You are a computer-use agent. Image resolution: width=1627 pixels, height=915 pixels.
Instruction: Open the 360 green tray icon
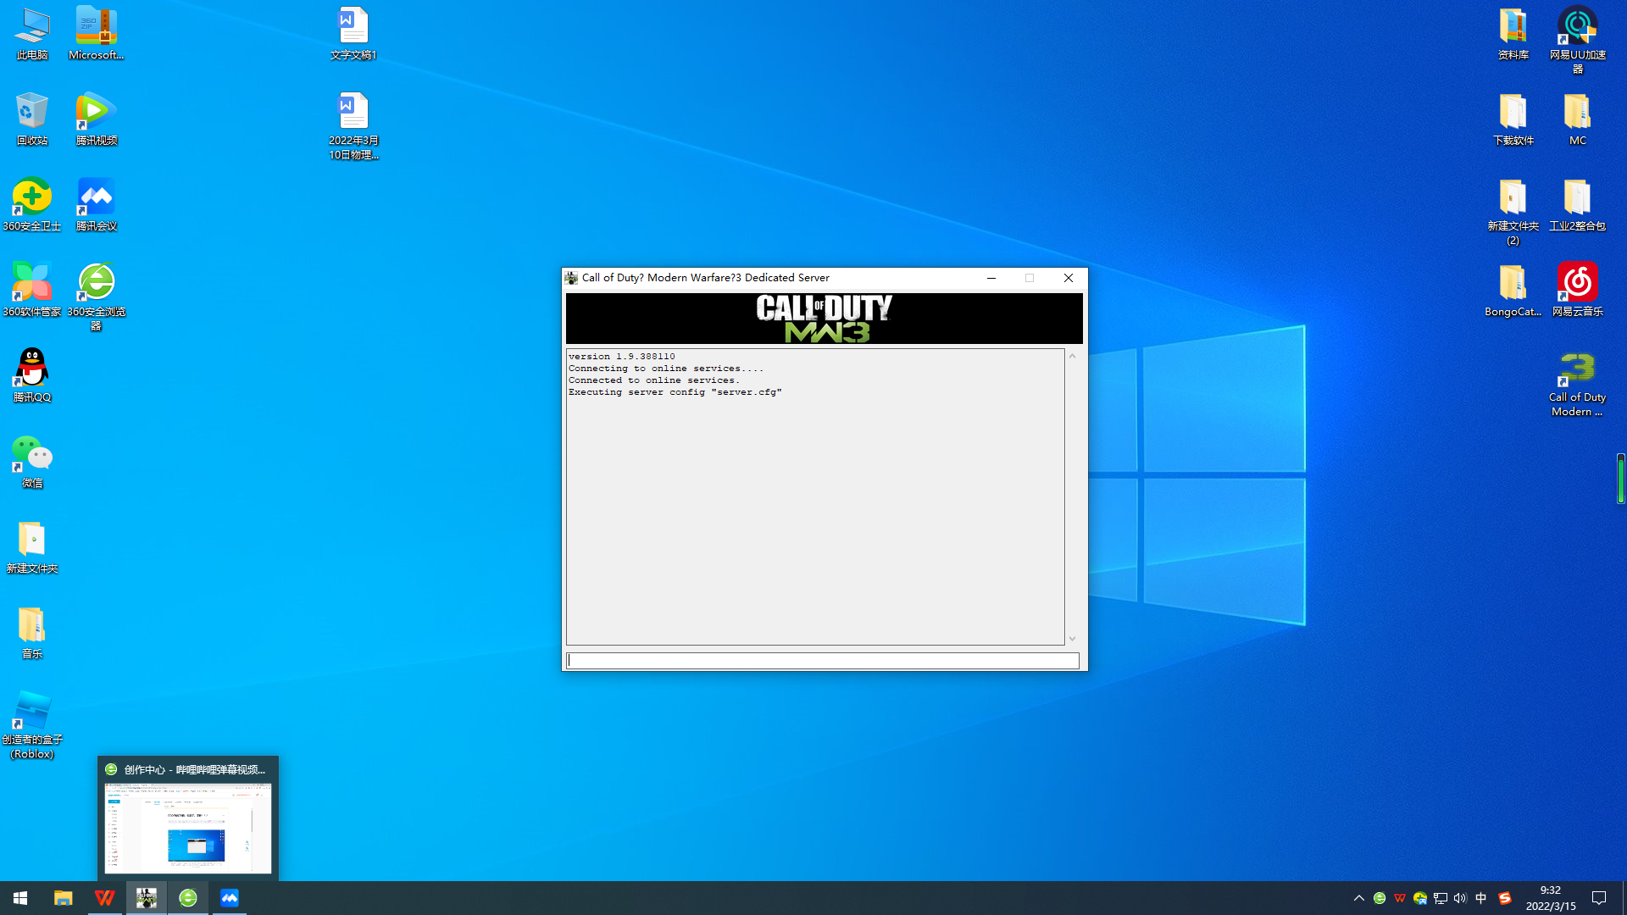1380,898
